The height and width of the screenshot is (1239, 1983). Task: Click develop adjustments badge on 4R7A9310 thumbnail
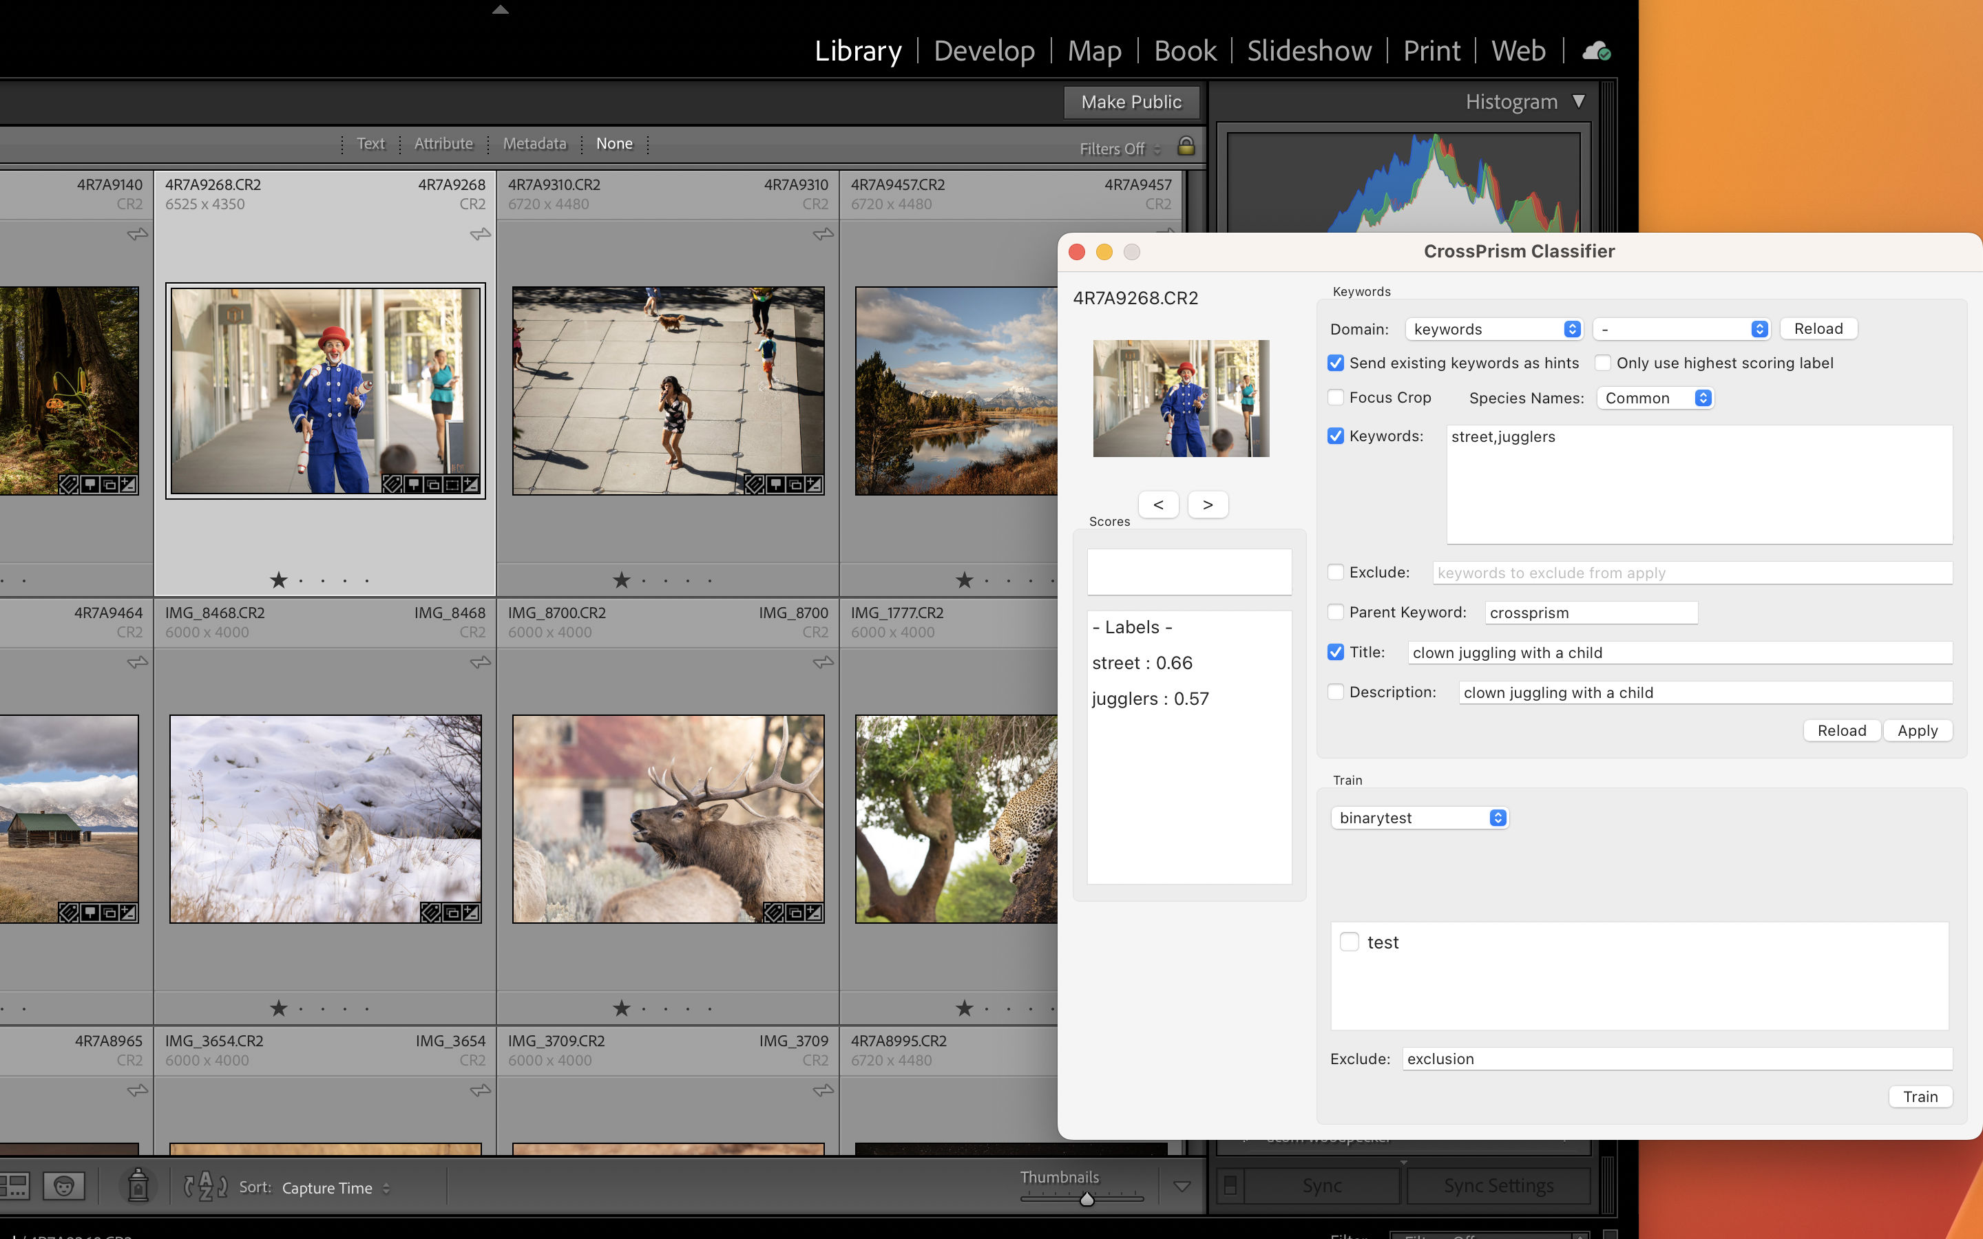coord(814,485)
